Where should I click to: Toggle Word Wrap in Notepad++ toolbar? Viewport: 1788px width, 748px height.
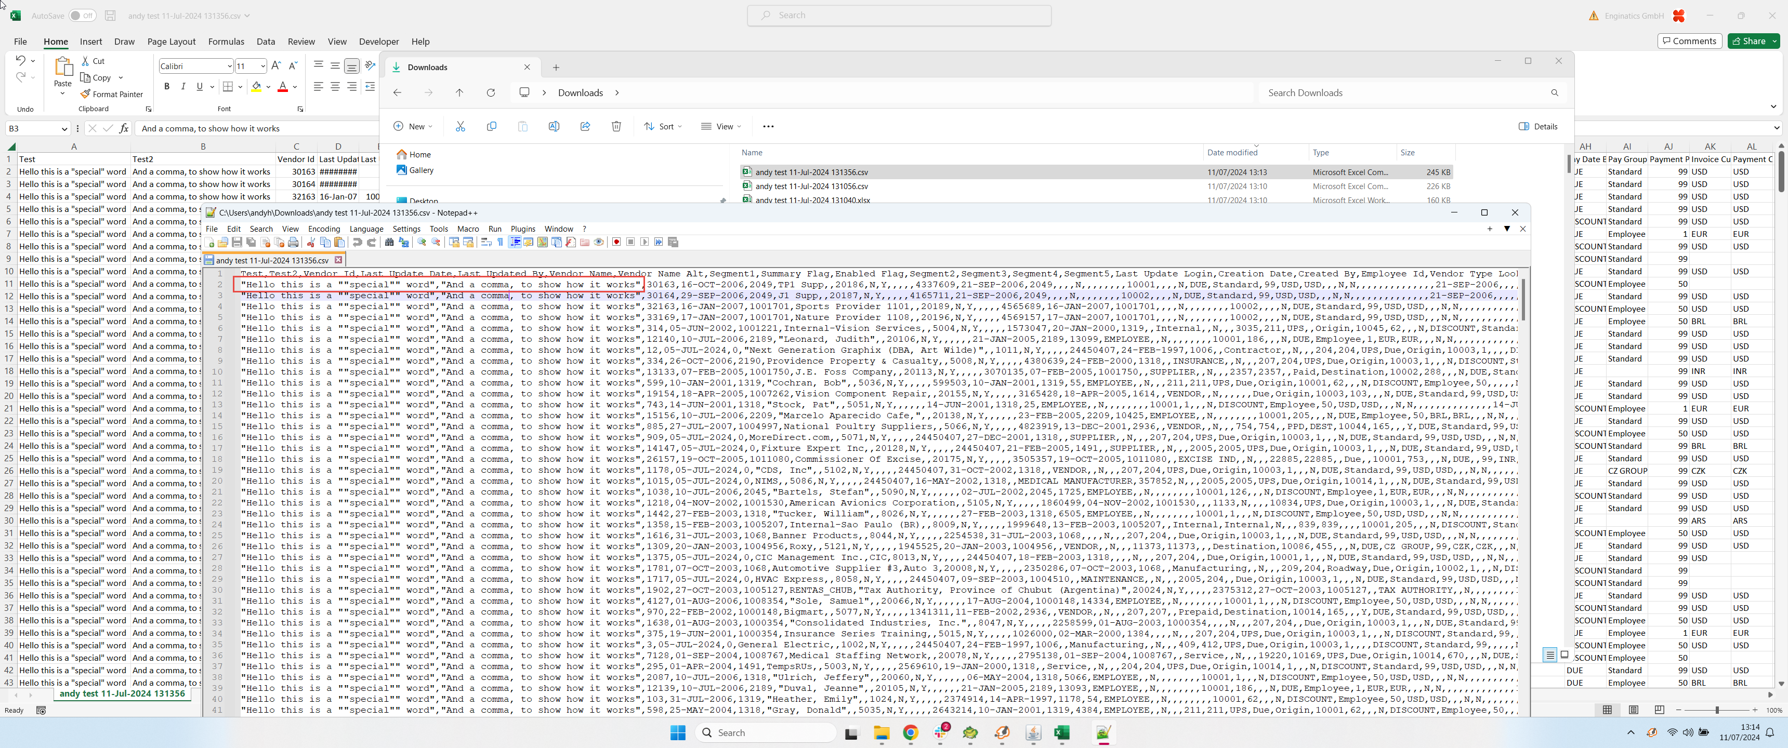[486, 242]
